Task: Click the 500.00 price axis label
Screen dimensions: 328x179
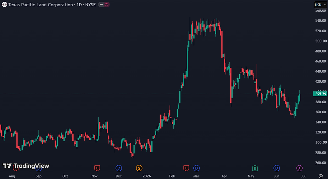Action: click(321, 41)
